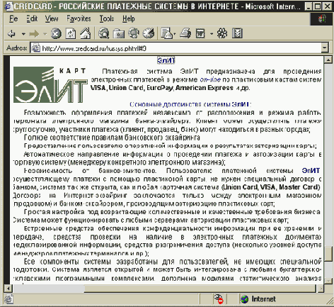This screenshot has height=307, width=334.
Task: Click the horizontal scrollbar right arrow
Action: (x=321, y=289)
